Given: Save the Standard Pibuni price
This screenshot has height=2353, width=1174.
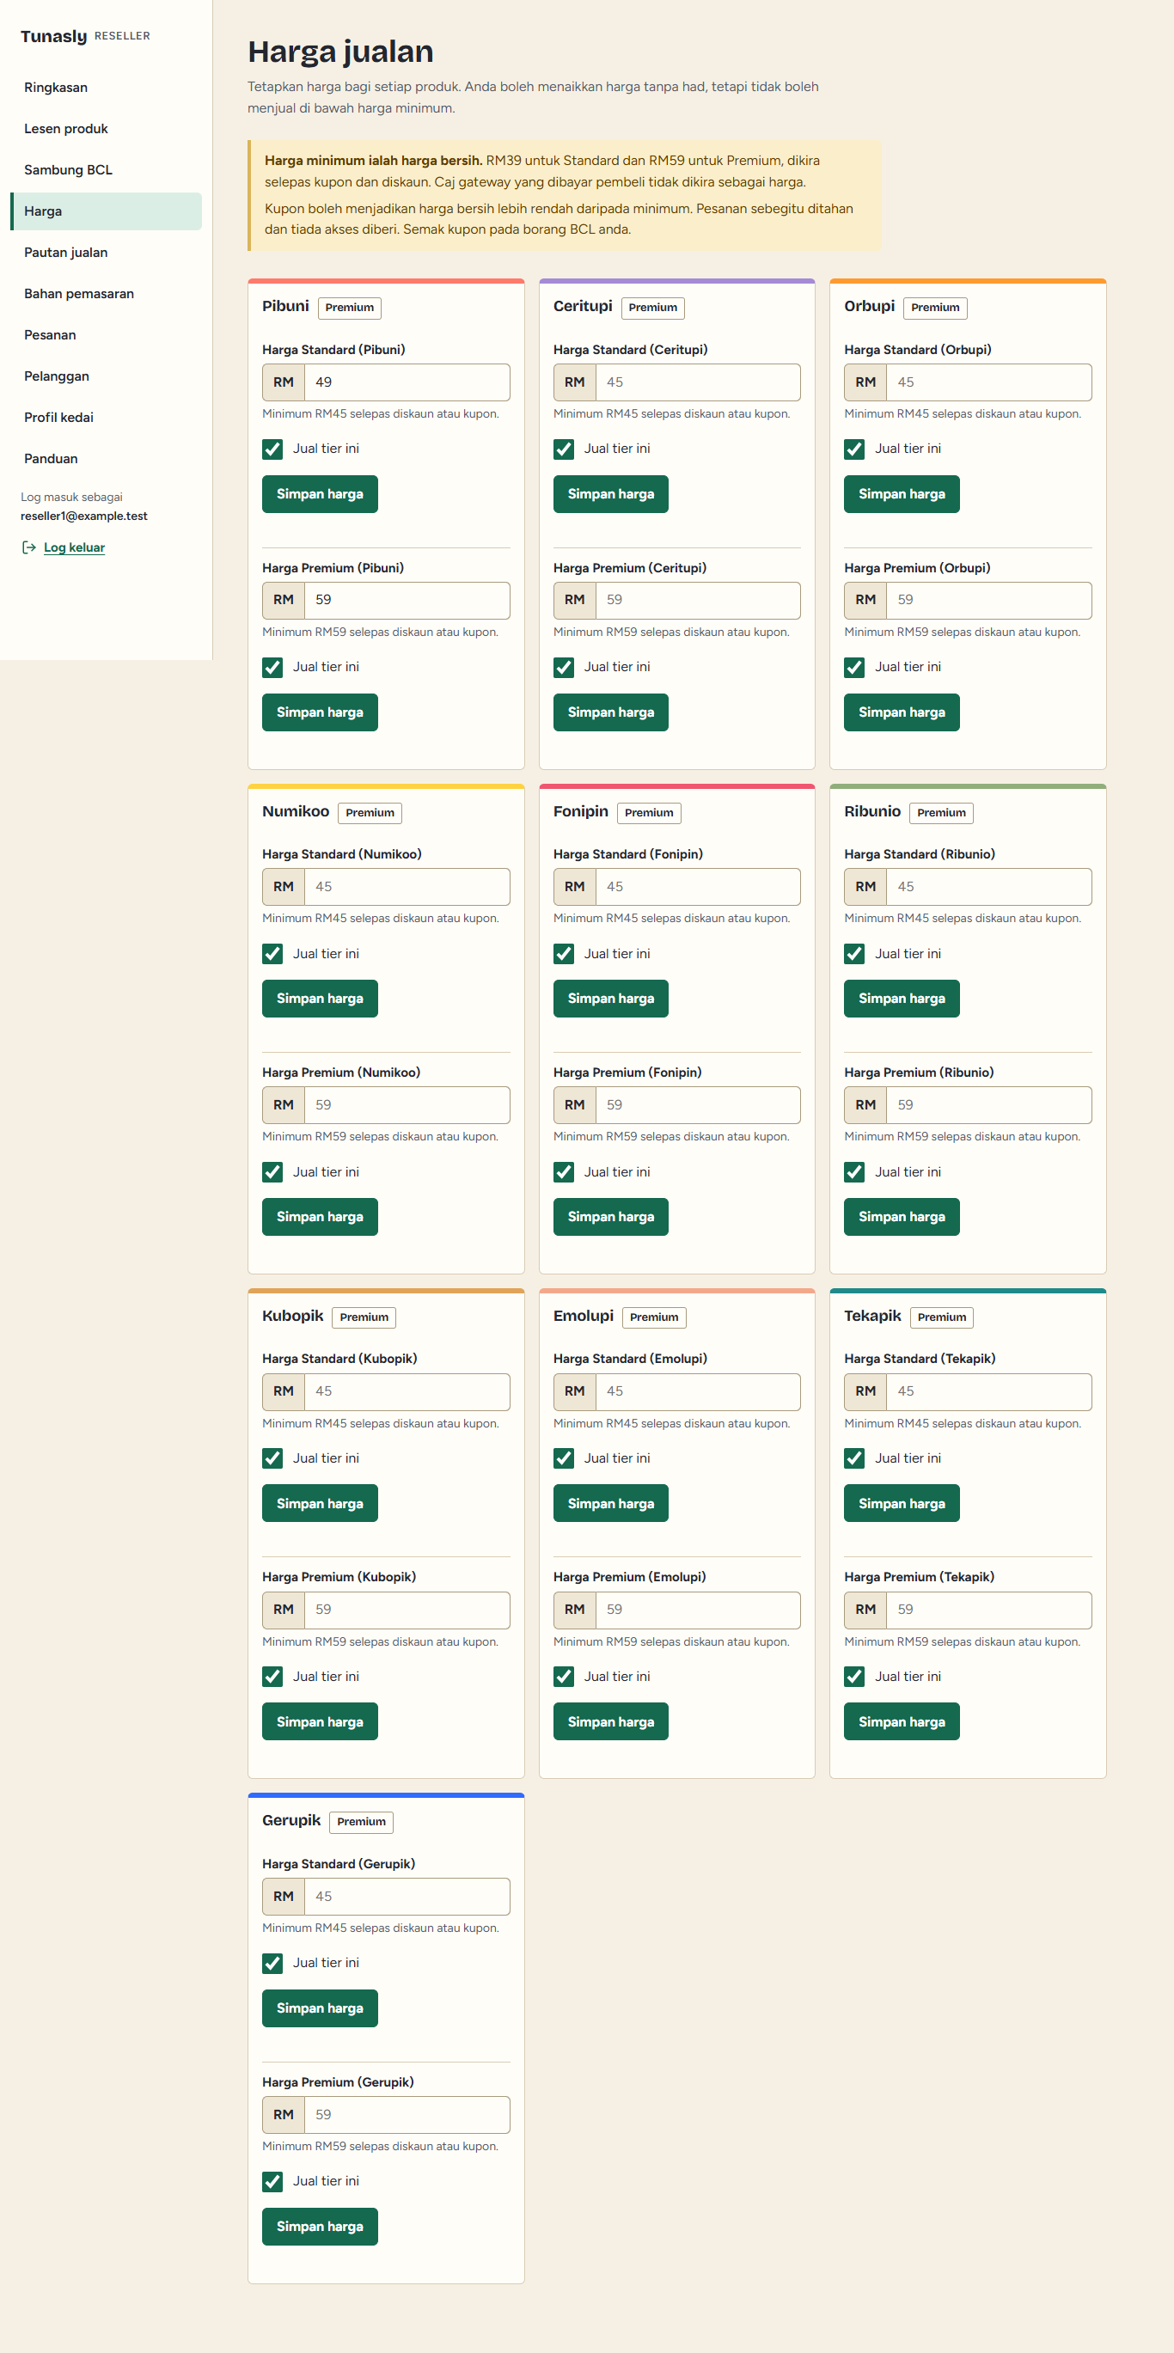Looking at the screenshot, I should point(320,494).
